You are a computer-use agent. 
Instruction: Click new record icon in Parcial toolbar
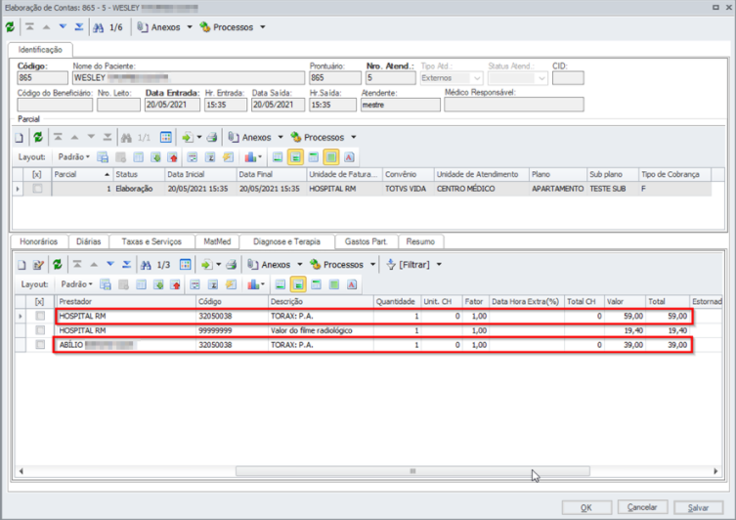19,138
